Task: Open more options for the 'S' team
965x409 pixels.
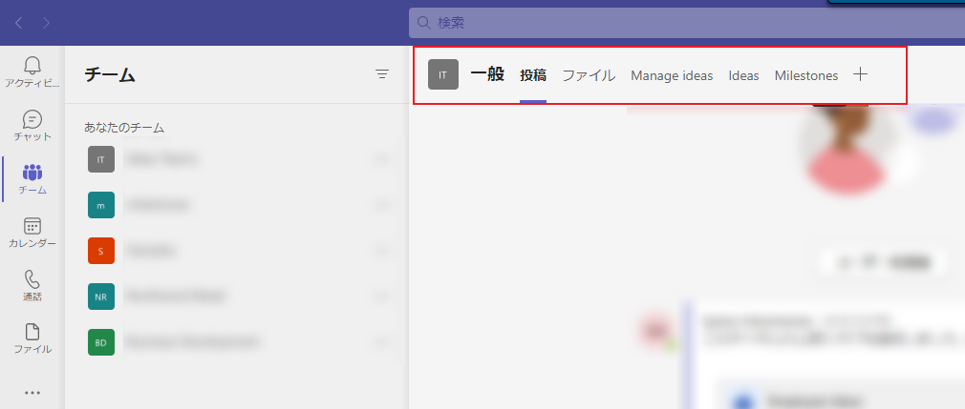Action: pos(382,251)
